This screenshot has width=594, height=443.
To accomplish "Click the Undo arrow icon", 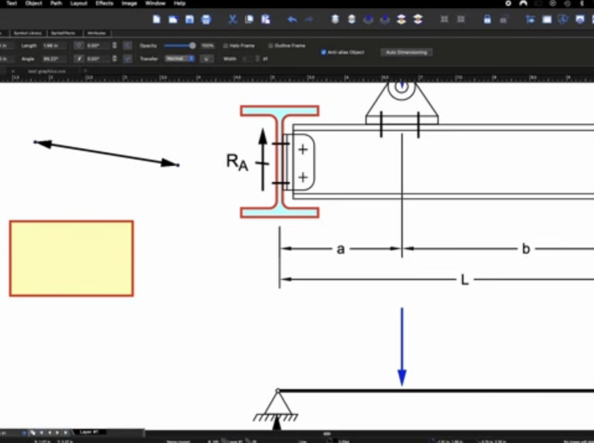I will click(292, 19).
